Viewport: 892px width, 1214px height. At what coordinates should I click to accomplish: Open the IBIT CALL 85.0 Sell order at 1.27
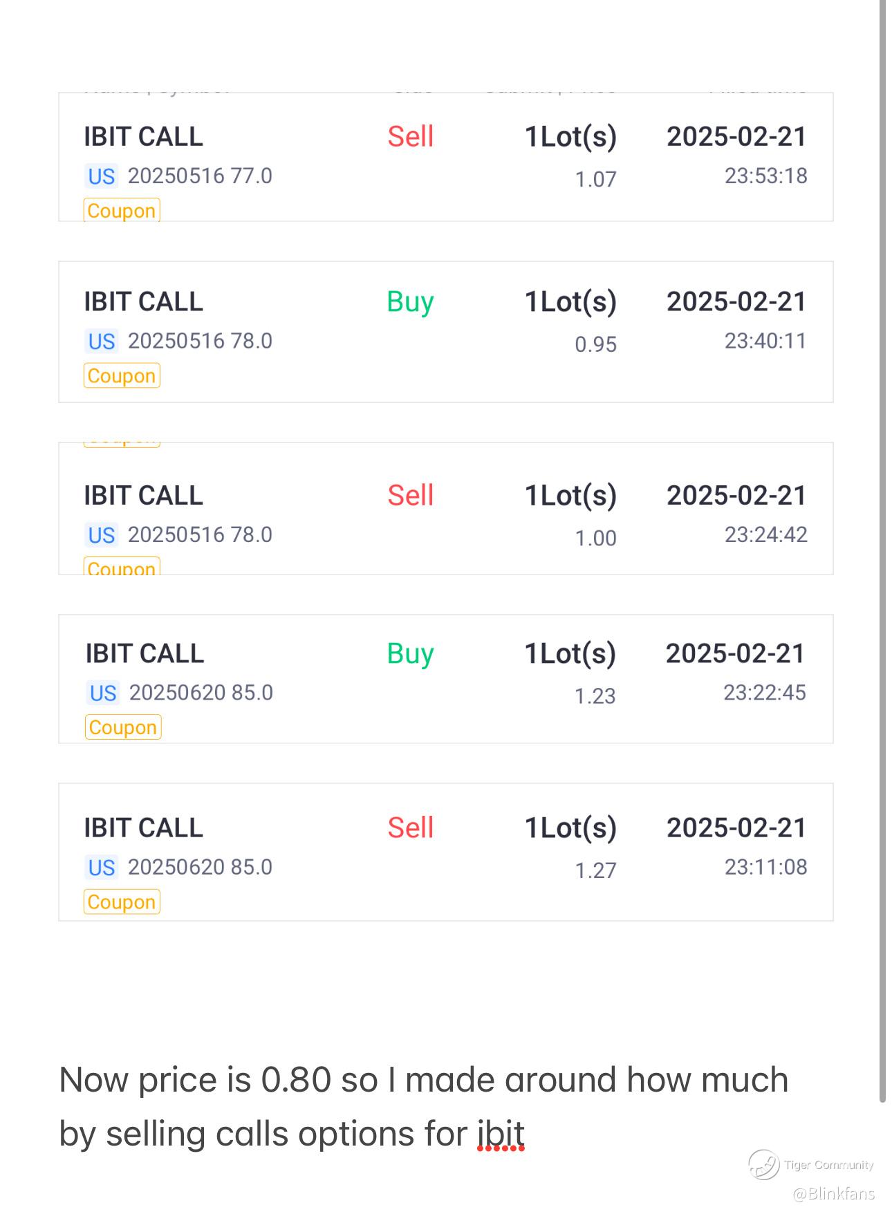tap(445, 852)
